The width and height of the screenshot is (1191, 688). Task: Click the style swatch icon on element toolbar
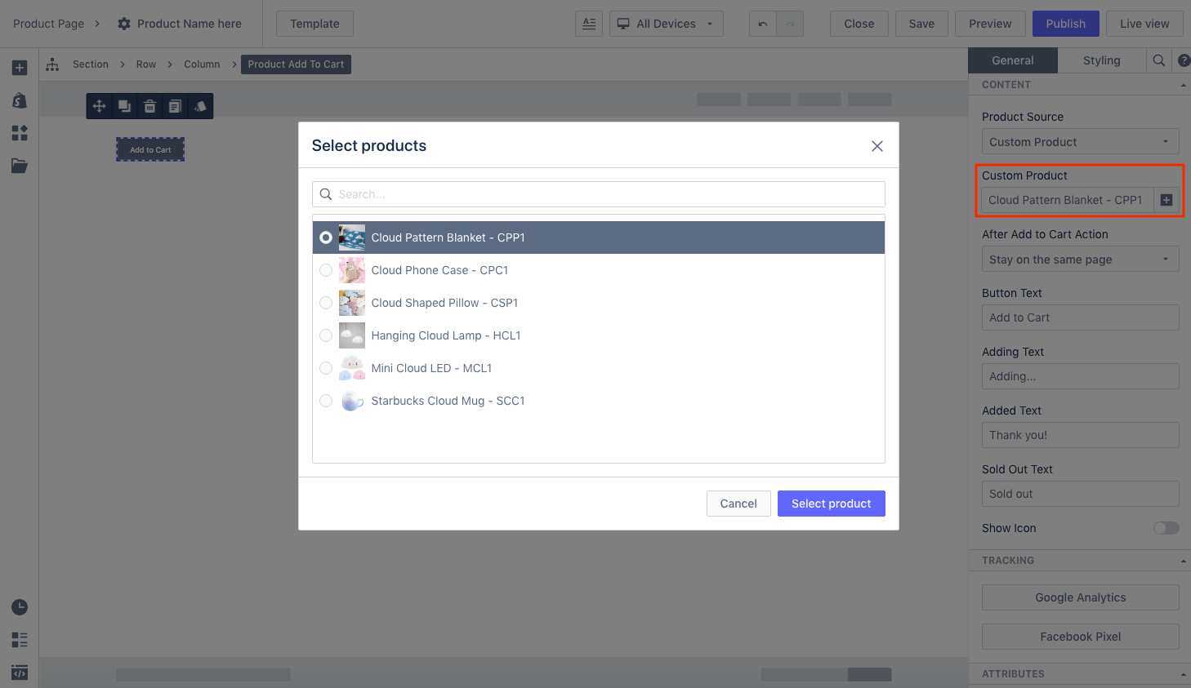pyautogui.click(x=200, y=106)
